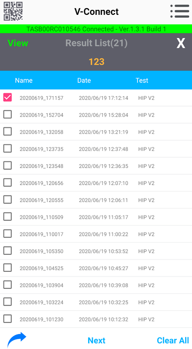
Task: Mark the 20200619_110017 result checkbox
Action: pos(7,234)
